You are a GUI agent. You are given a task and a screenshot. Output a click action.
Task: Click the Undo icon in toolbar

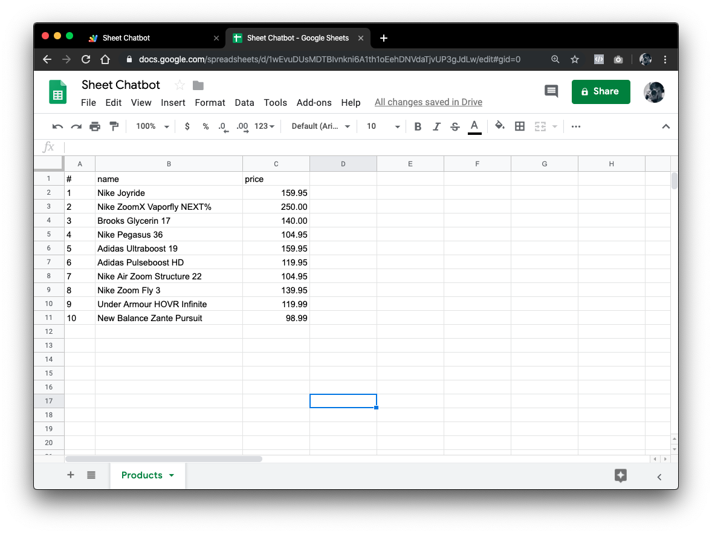tap(57, 126)
